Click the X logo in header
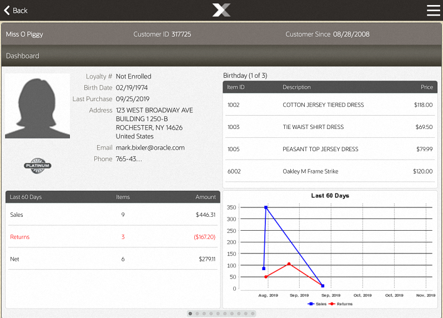The width and height of the screenshot is (443, 318). [x=221, y=10]
